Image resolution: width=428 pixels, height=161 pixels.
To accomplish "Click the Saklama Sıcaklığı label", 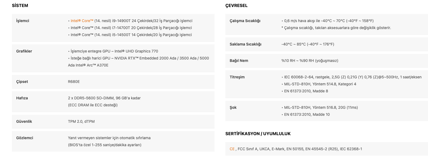I will [245, 44].
